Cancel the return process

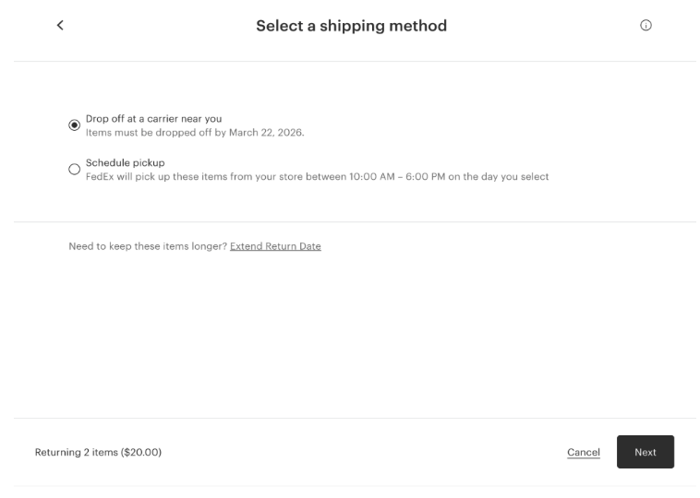[584, 452]
